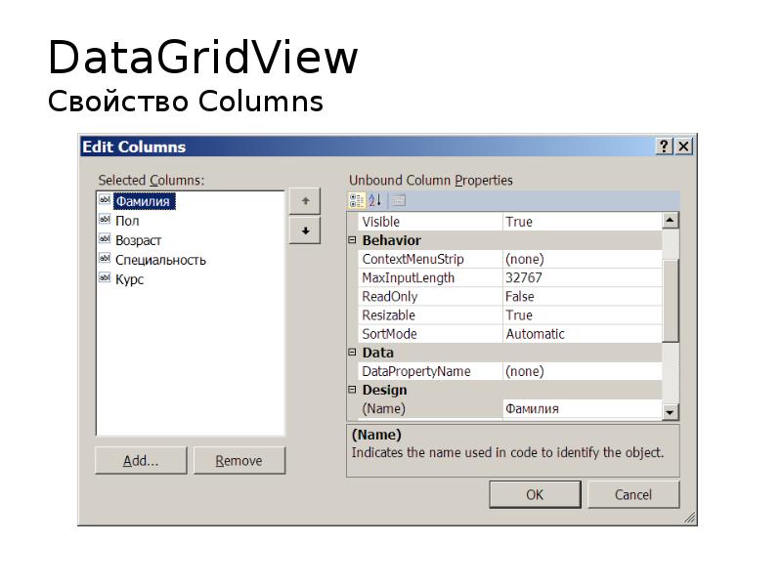
Task: Click the help question mark button
Action: pyautogui.click(x=665, y=146)
